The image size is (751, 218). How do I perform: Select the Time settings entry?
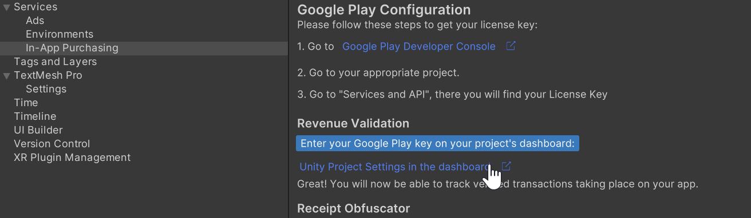tap(26, 103)
